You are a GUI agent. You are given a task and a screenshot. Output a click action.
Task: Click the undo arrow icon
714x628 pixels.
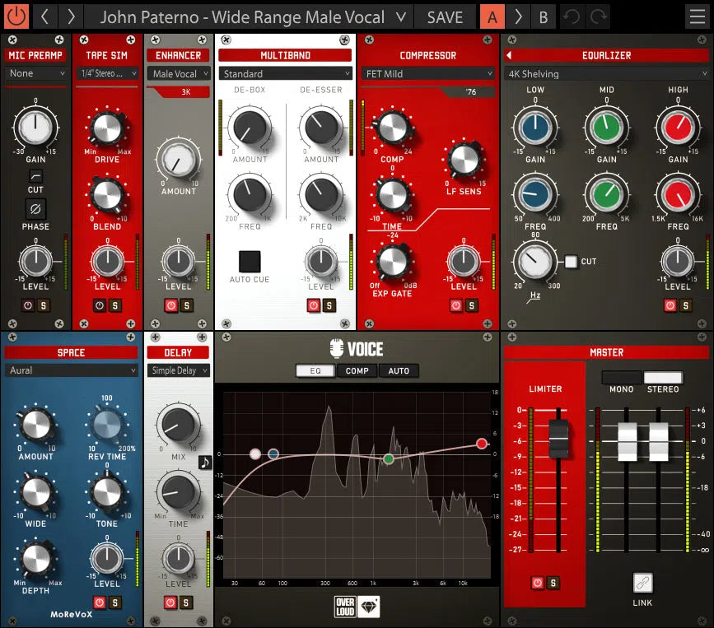tap(572, 16)
